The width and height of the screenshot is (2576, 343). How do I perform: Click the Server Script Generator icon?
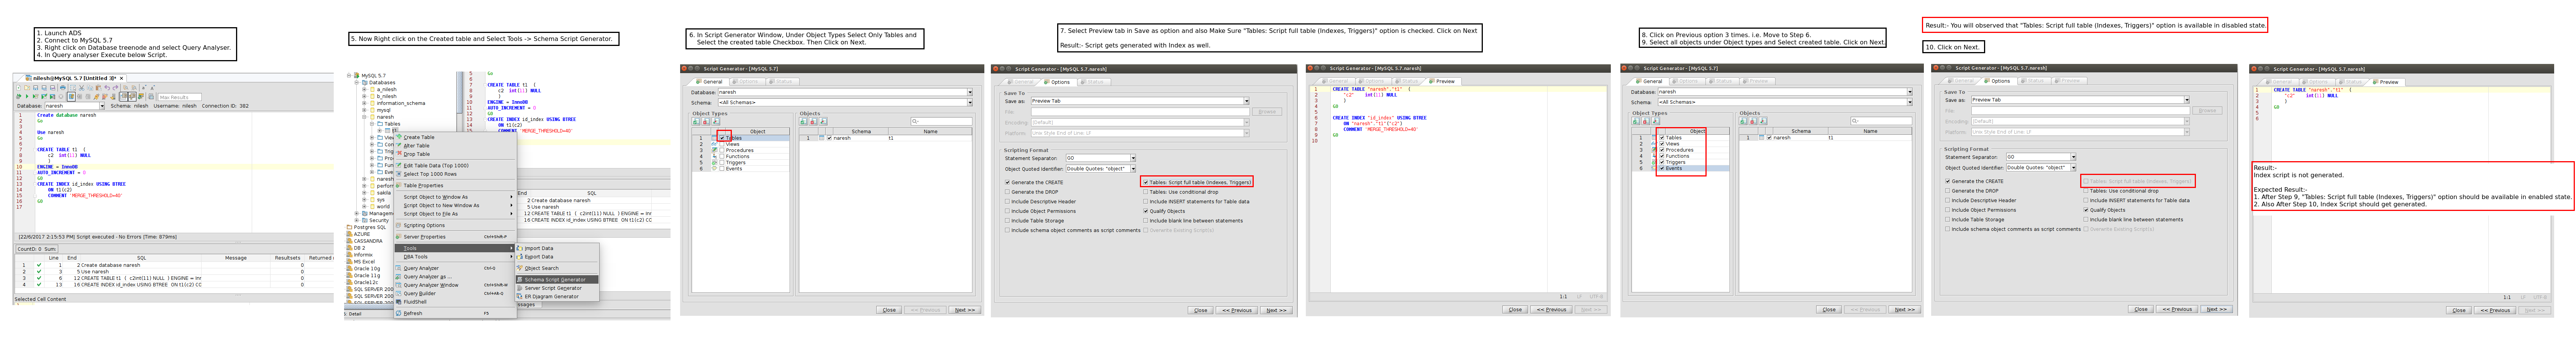520,288
